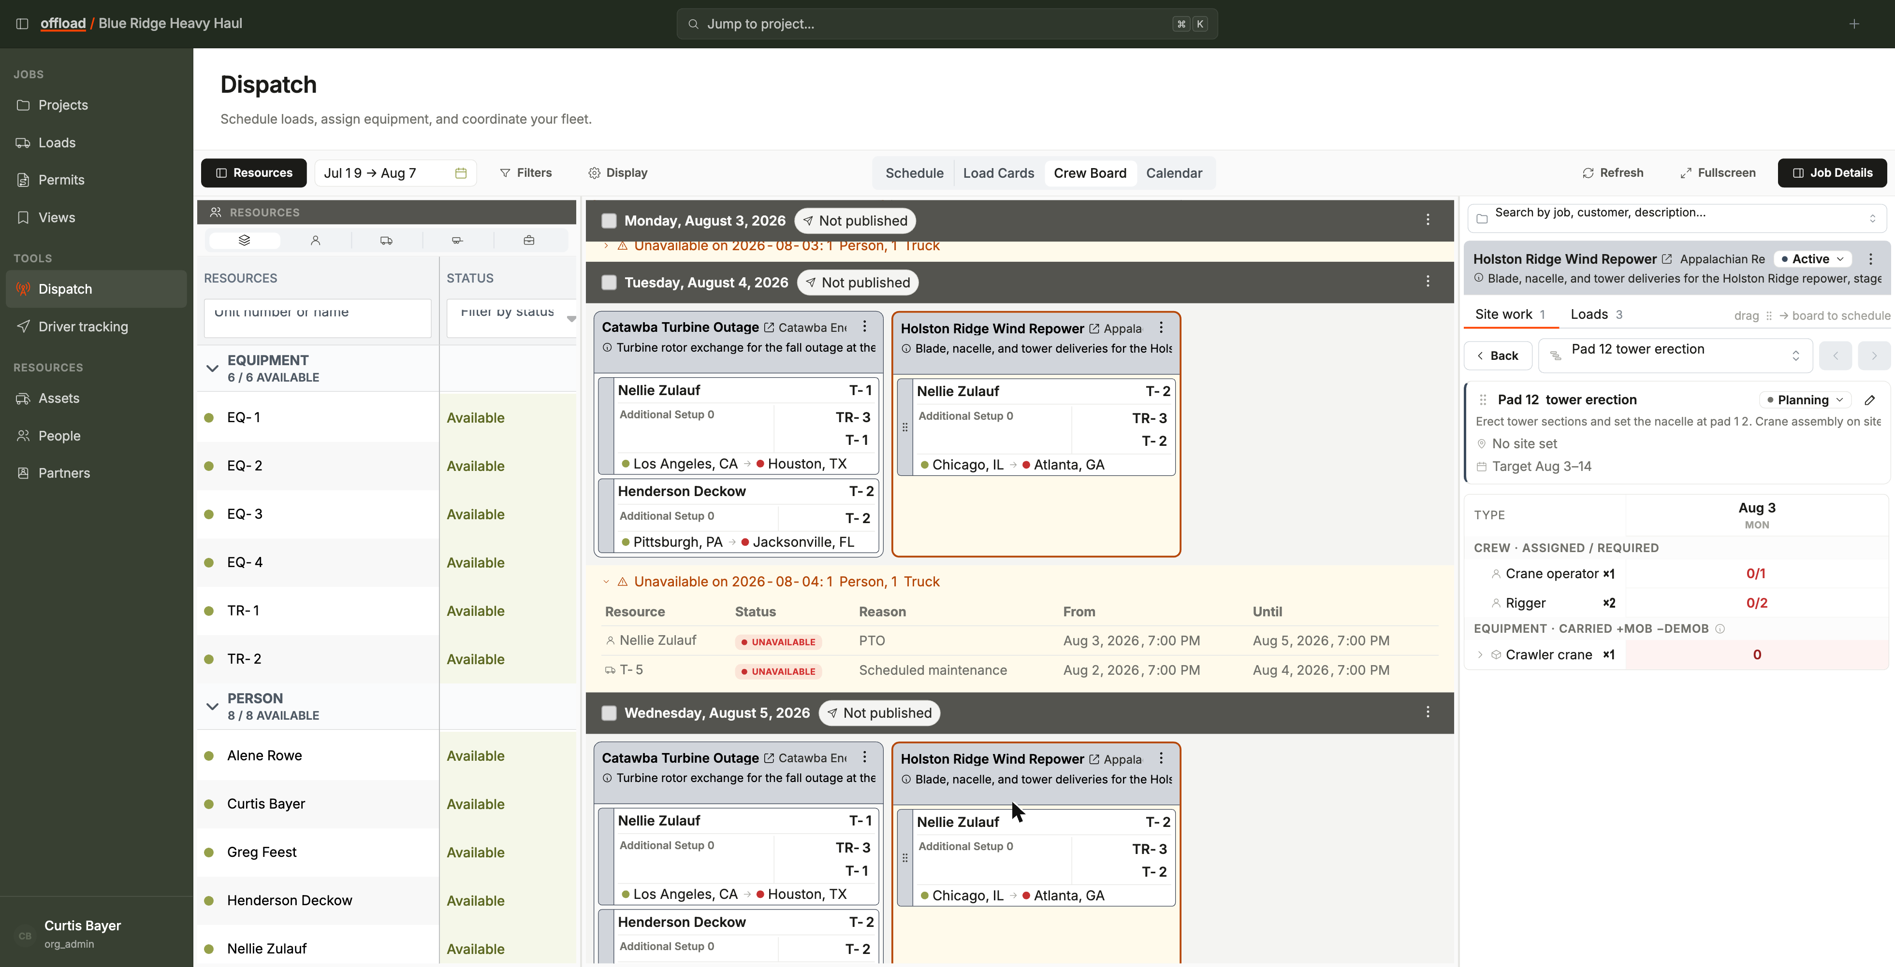1895x967 pixels.
Task: Open the Pad 12 tower erection selector
Action: (1675, 356)
